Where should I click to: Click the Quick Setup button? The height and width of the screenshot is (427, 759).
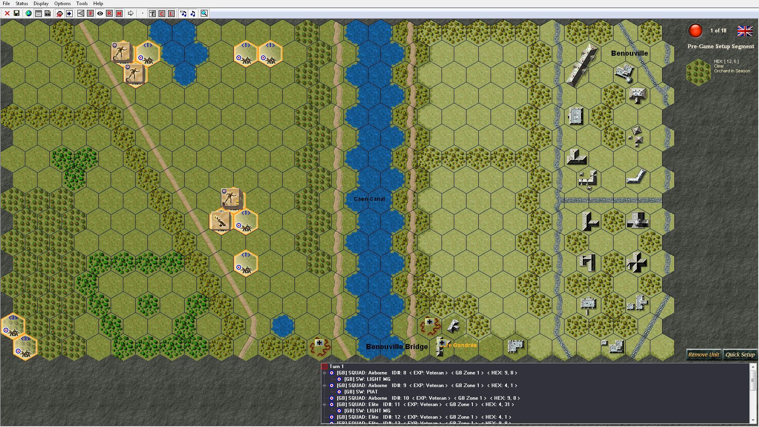click(x=740, y=355)
